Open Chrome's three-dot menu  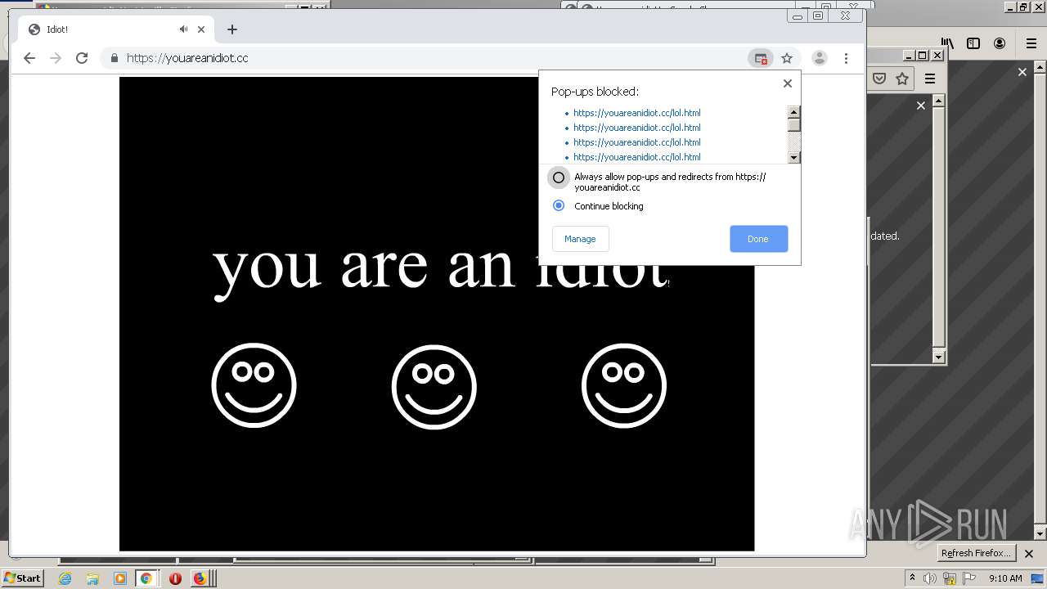(846, 58)
